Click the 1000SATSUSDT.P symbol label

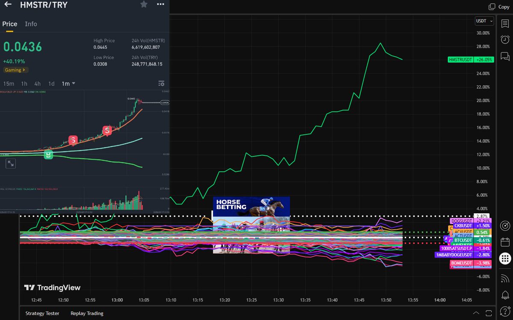coord(457,248)
